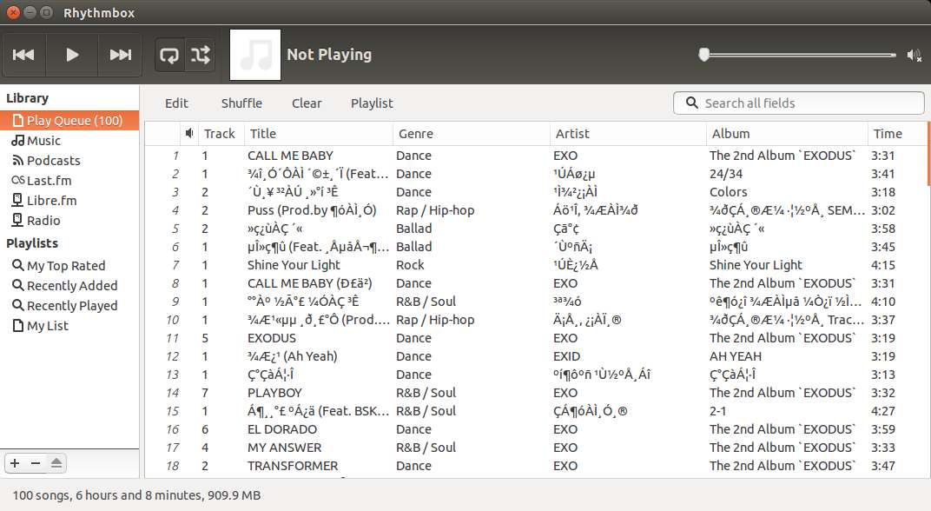931x511 pixels.
Task: Click the 3:58 time value
Action: pos(883,229)
